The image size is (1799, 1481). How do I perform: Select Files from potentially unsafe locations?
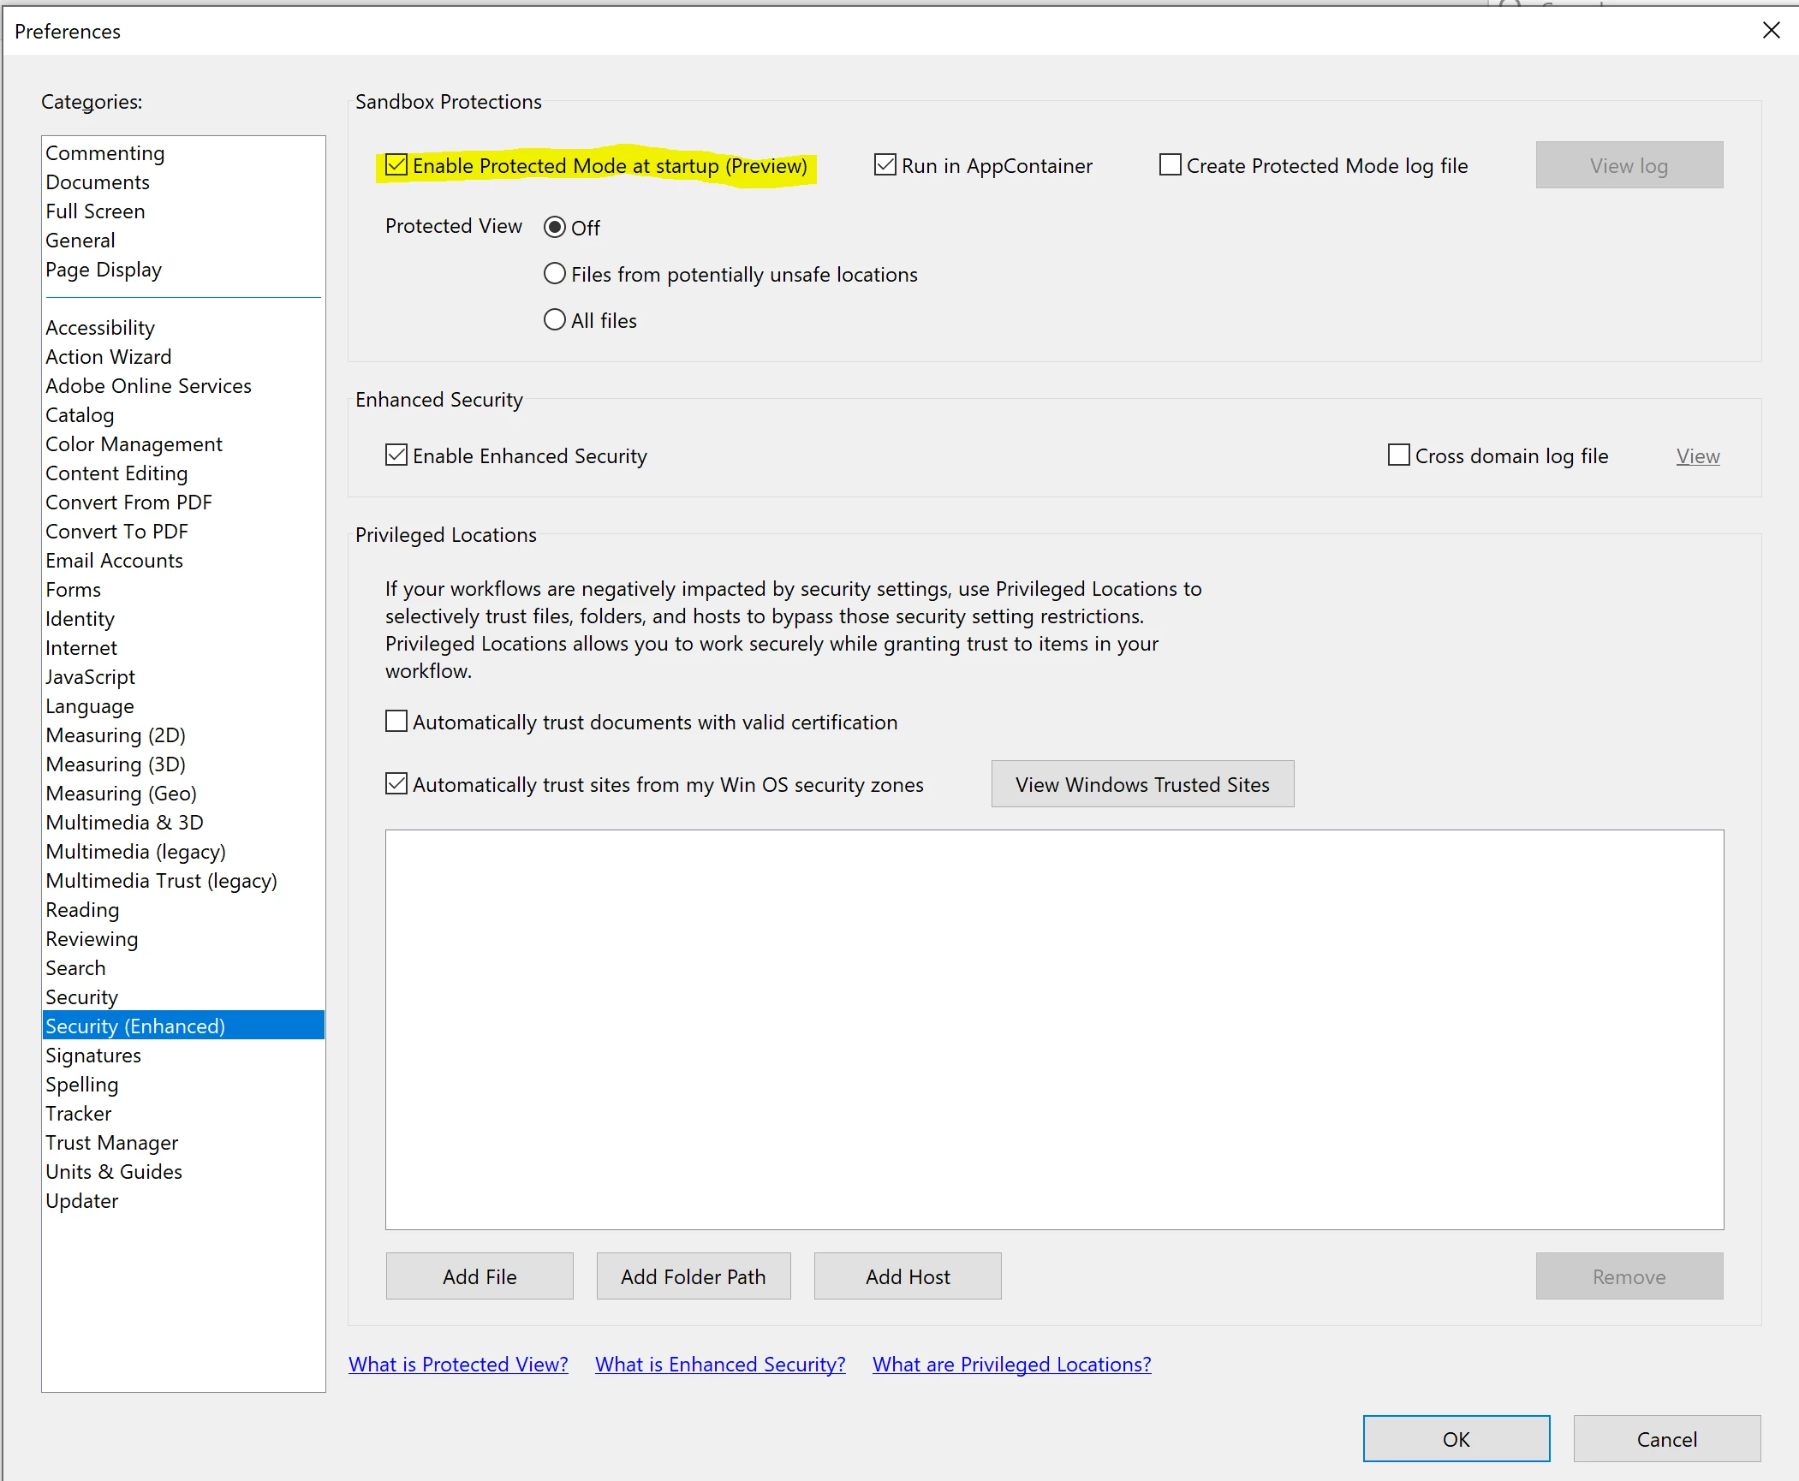(555, 274)
